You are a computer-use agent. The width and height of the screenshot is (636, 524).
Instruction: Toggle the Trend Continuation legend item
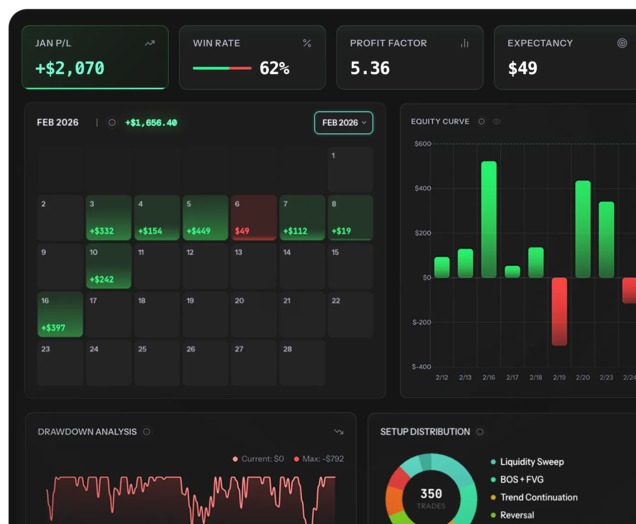tap(538, 497)
